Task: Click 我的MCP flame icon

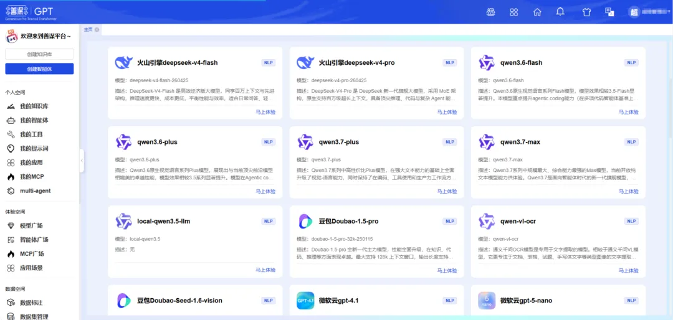Action: (11, 177)
